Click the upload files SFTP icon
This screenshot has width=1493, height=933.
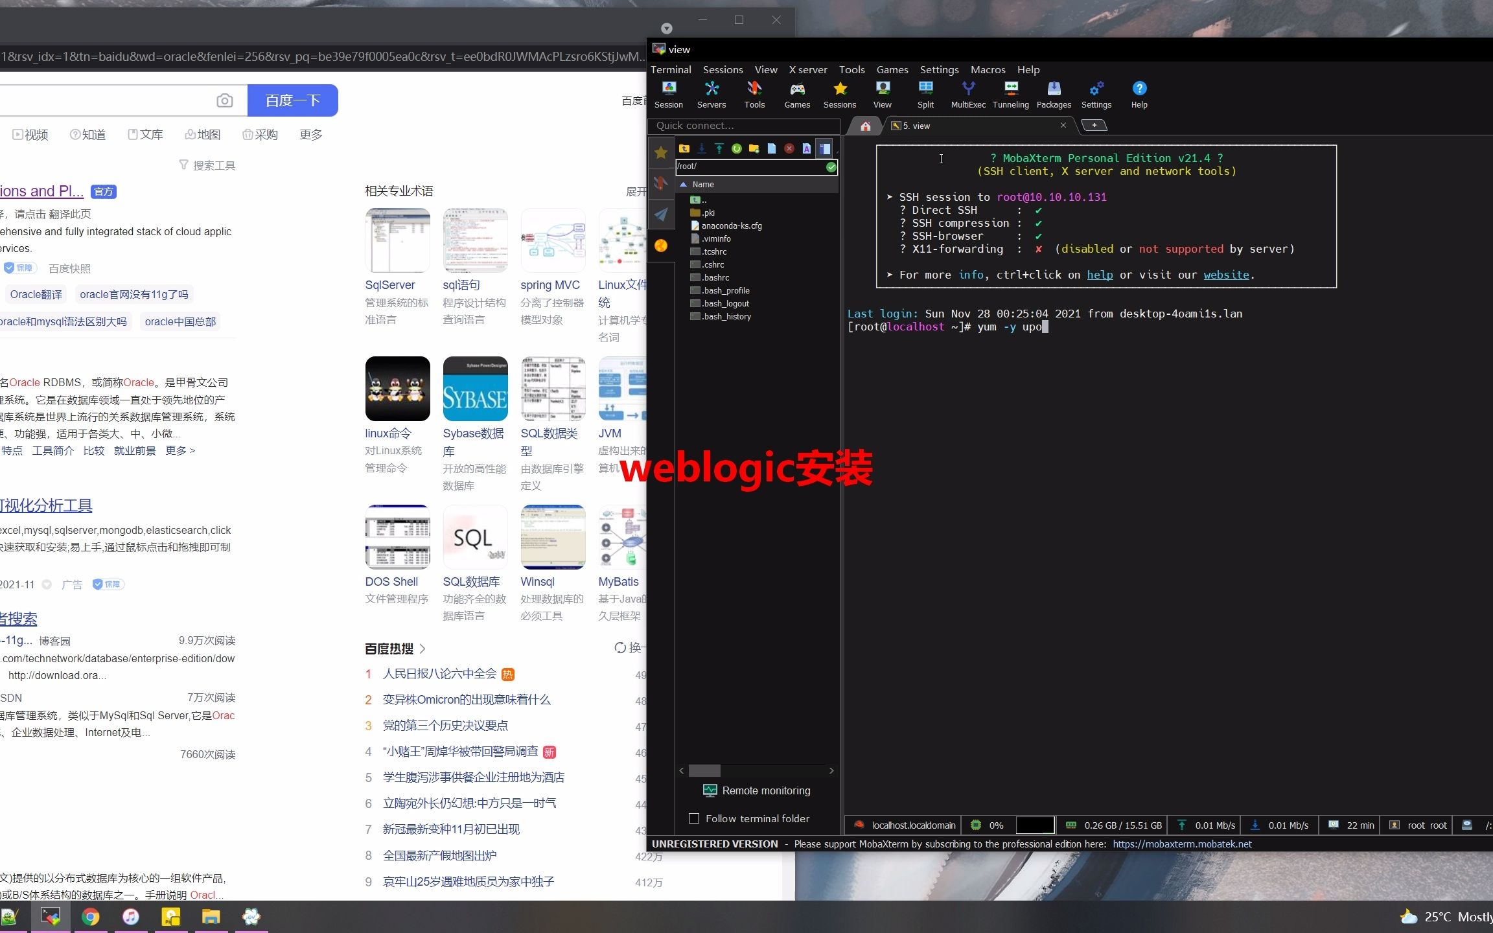click(x=719, y=148)
